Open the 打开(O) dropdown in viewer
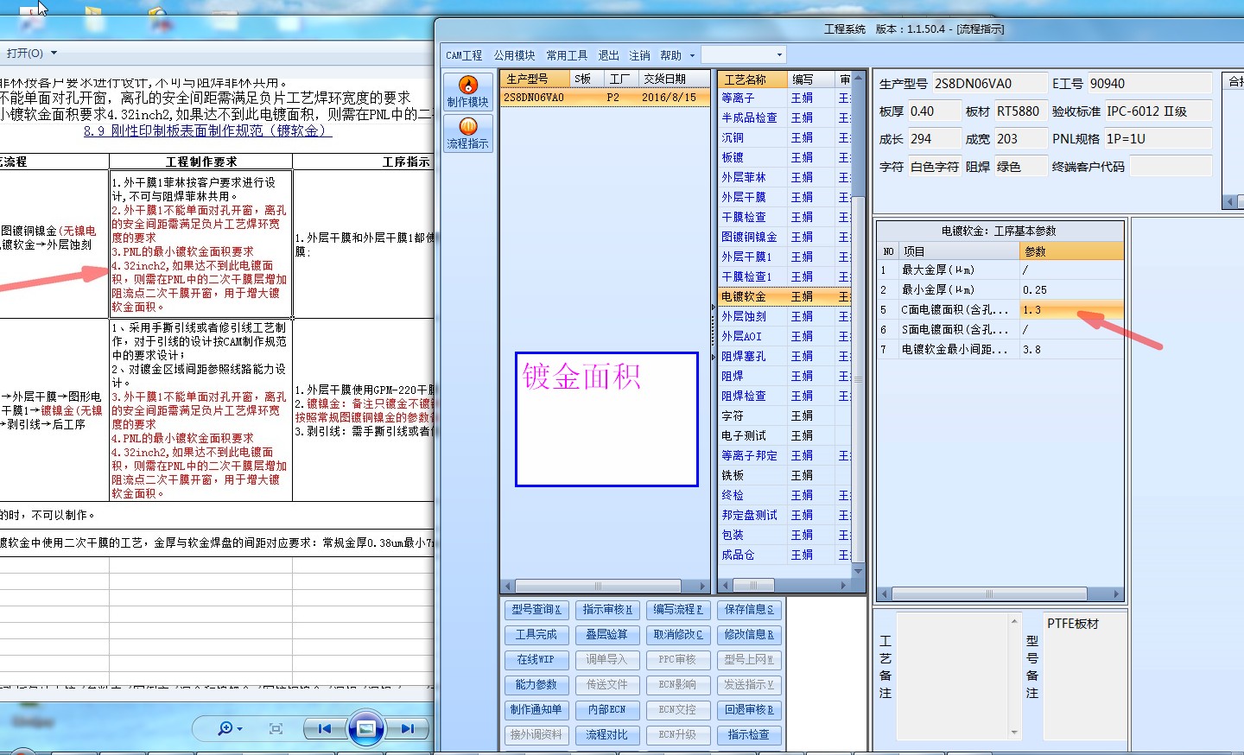Viewport: 1244px width, 755px height. [32, 53]
